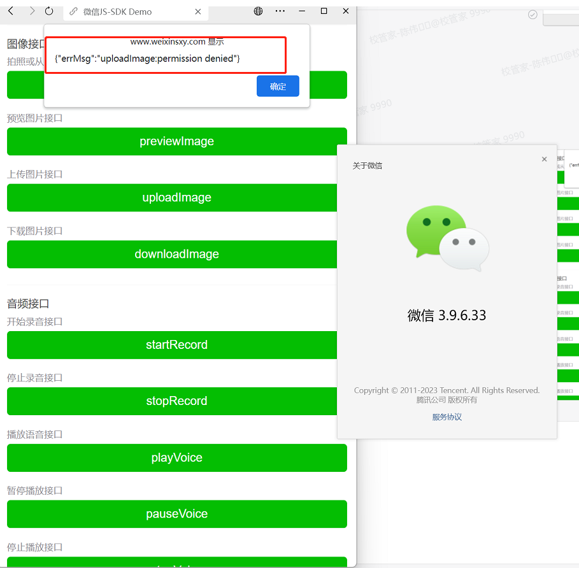Confirm the alert with 确定 button
The height and width of the screenshot is (568, 579).
(278, 86)
